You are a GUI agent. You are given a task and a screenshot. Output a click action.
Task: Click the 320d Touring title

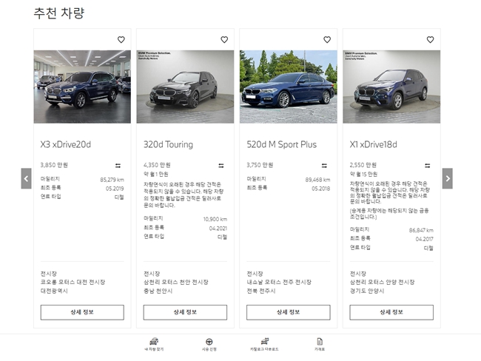pyautogui.click(x=169, y=144)
